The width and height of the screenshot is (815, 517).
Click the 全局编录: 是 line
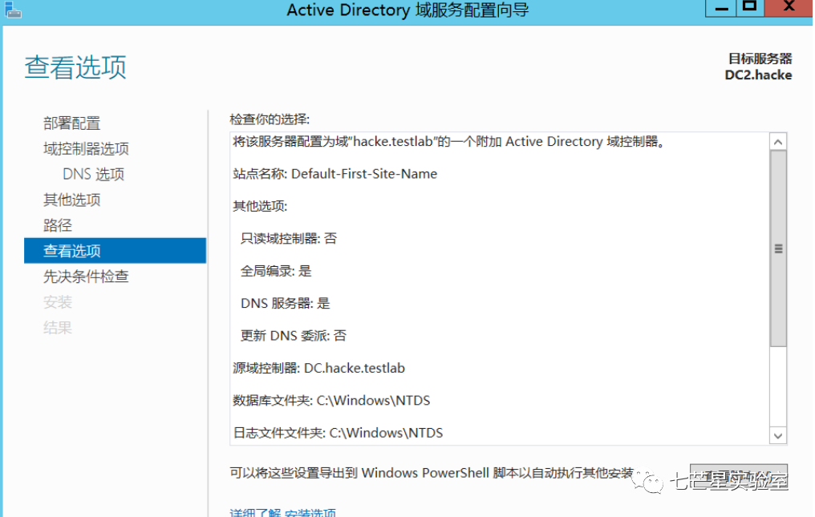[276, 271]
